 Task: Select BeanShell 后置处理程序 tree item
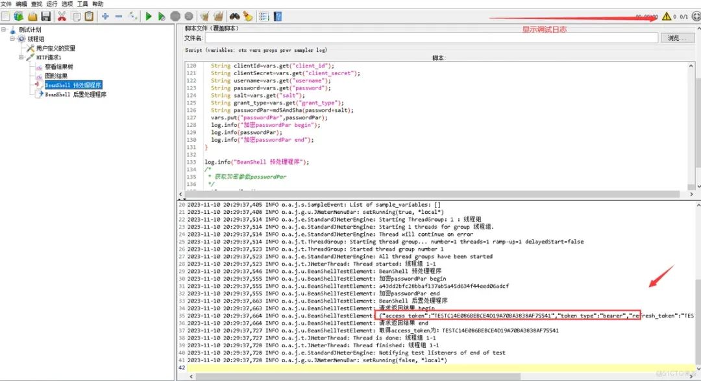tap(75, 95)
